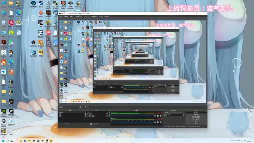
Task: Toggle lock on third source row
Action: (x=109, y=116)
